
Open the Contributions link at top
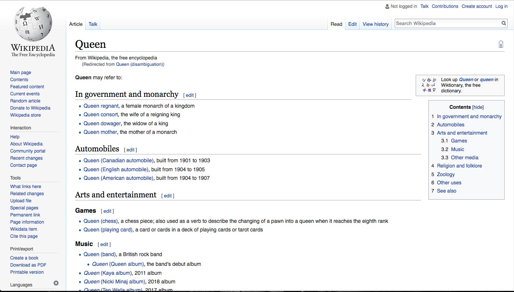click(445, 6)
